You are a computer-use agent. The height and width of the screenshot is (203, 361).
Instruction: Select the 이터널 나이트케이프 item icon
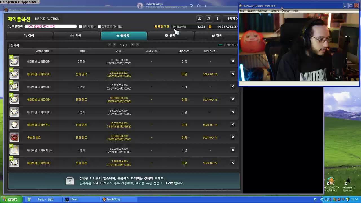coord(14,150)
